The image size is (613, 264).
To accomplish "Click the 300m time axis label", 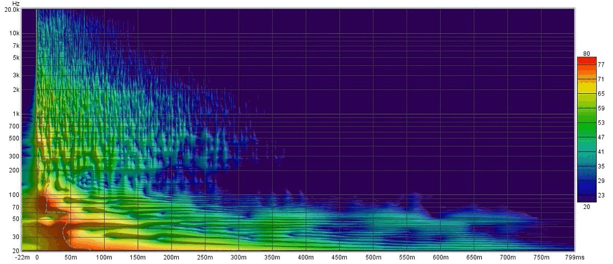I will [238, 258].
